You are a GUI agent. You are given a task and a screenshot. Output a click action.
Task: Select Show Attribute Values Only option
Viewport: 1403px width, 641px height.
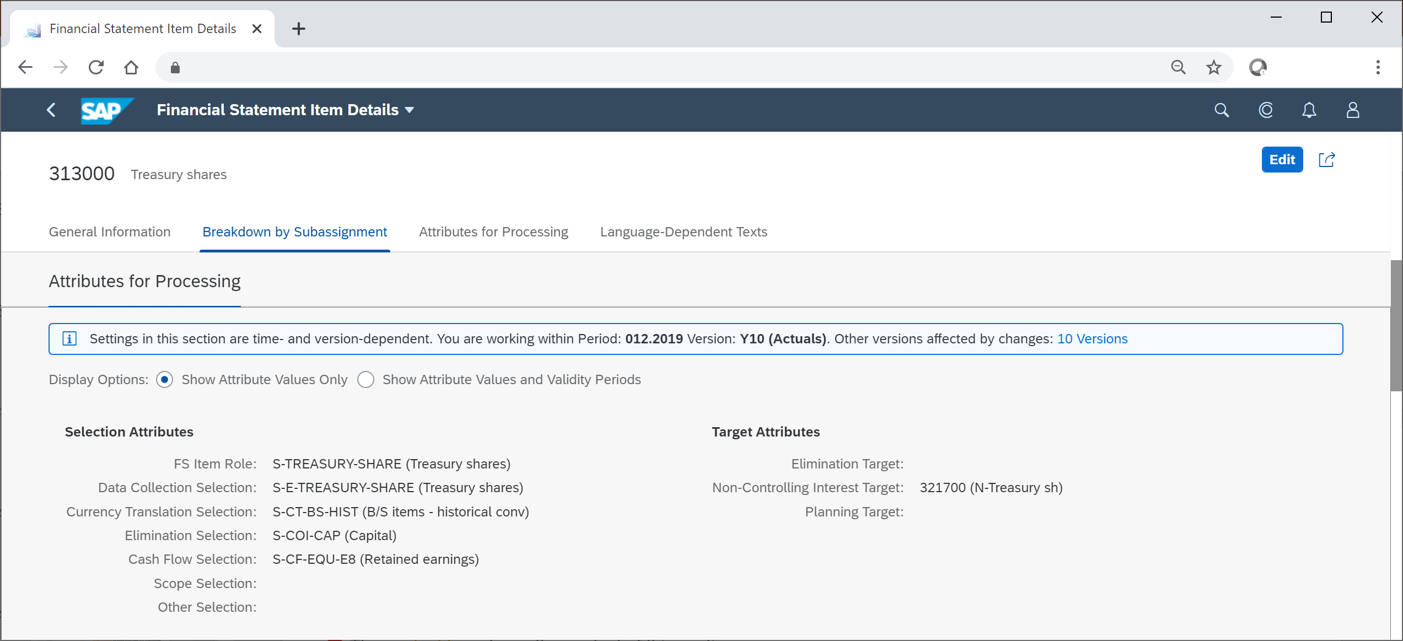click(165, 380)
